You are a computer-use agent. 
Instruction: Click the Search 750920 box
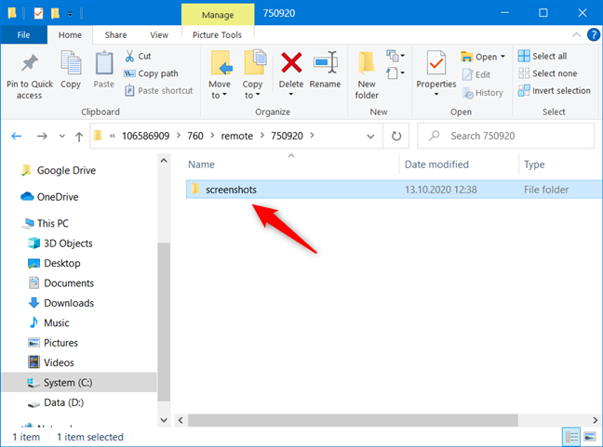tap(506, 136)
